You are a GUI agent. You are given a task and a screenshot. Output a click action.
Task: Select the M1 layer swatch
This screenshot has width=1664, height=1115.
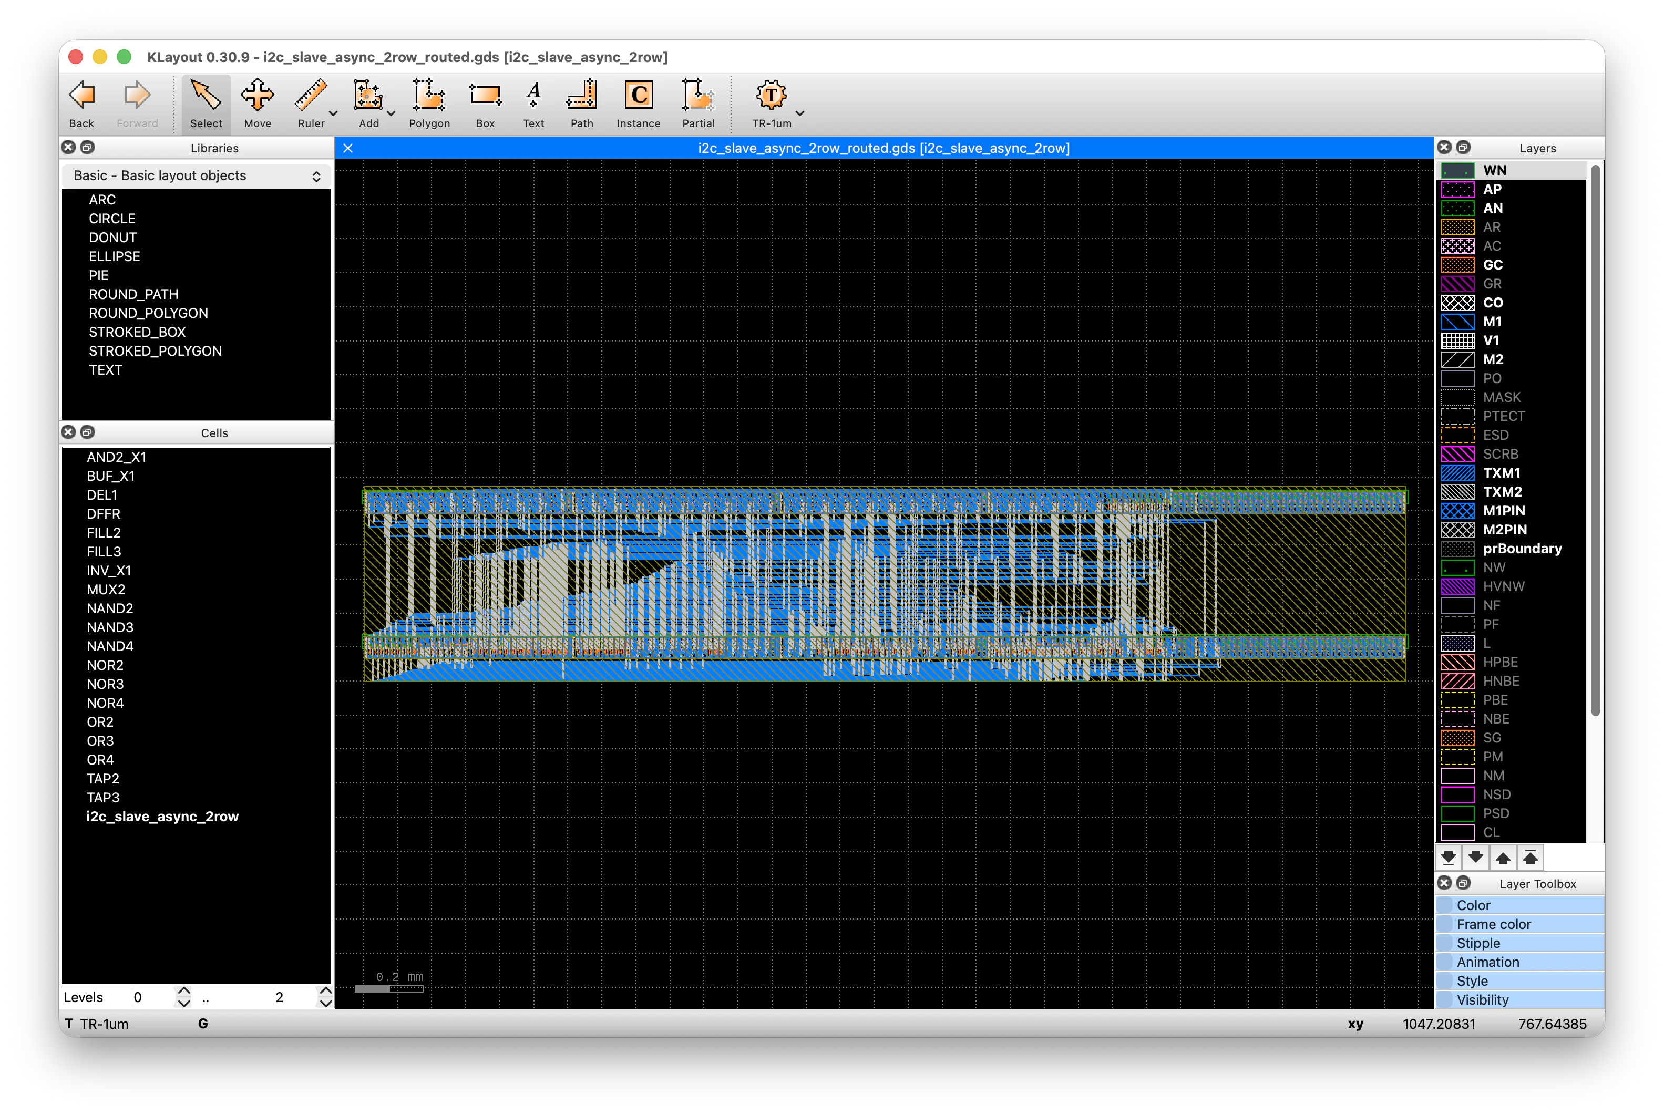1457,322
